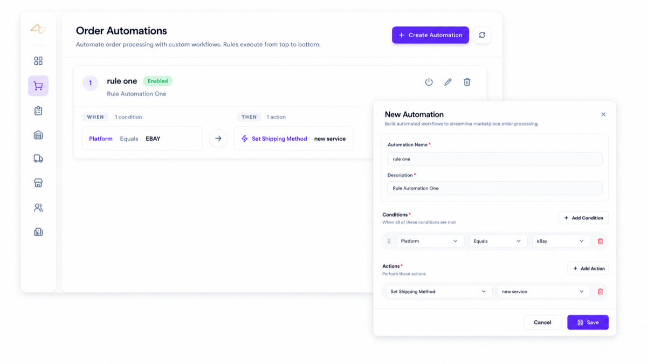Click Add Condition button
The height and width of the screenshot is (364, 647).
(x=583, y=218)
